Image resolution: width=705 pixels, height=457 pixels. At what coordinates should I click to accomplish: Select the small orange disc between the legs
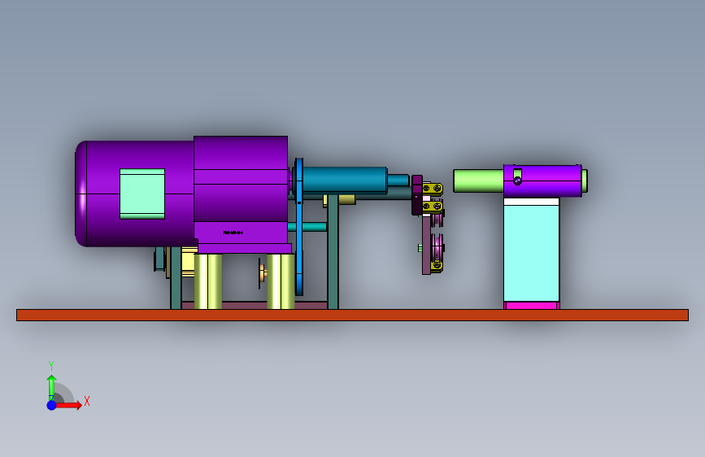pyautogui.click(x=263, y=272)
